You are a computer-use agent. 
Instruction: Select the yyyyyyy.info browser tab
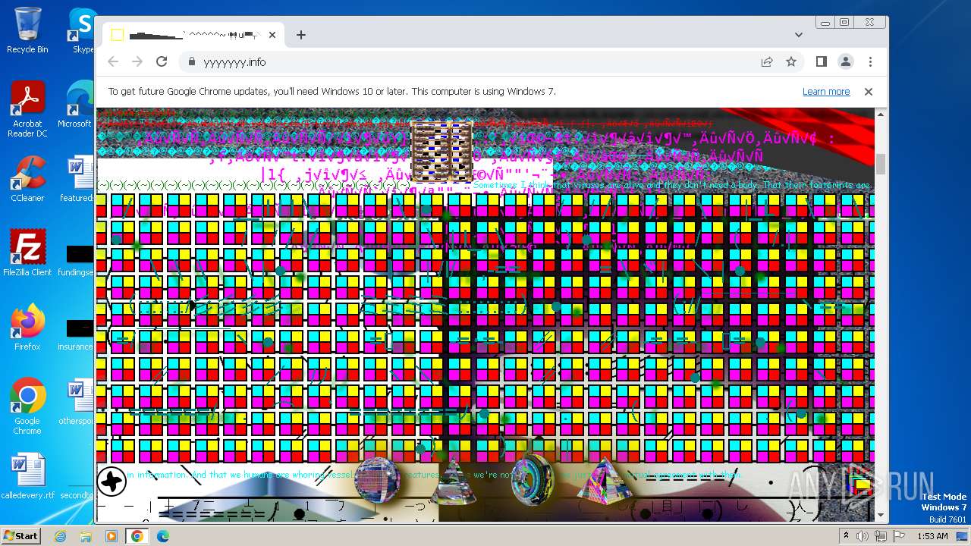[193, 35]
